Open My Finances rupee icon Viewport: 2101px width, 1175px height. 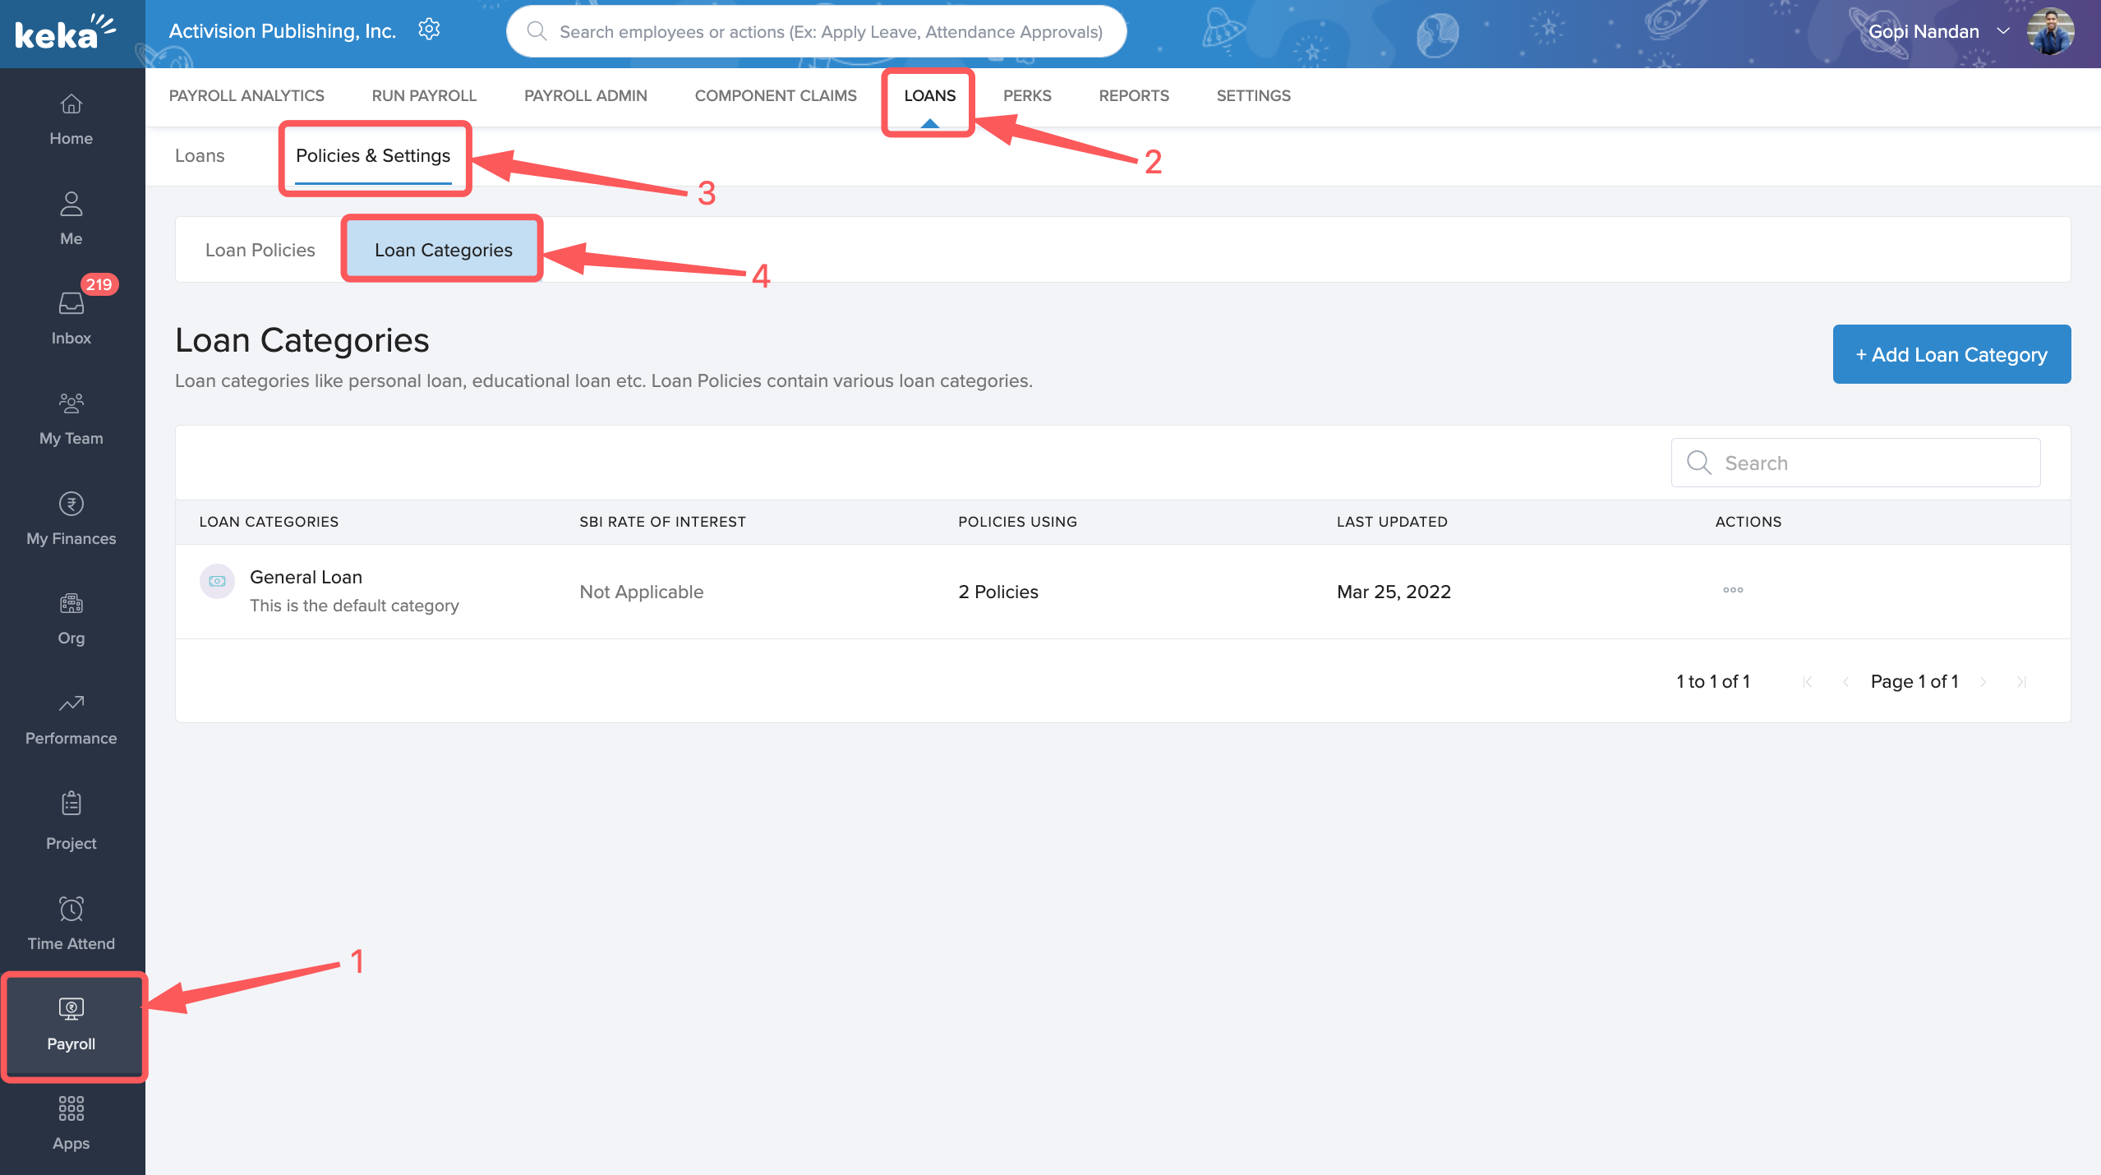tap(71, 518)
